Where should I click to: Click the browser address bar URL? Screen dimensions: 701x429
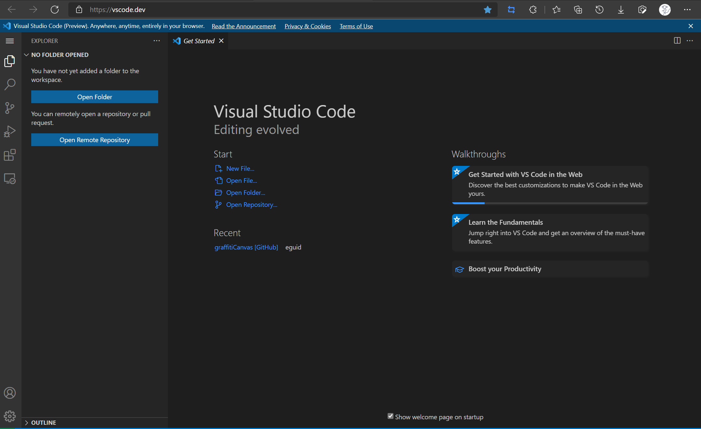(x=117, y=10)
